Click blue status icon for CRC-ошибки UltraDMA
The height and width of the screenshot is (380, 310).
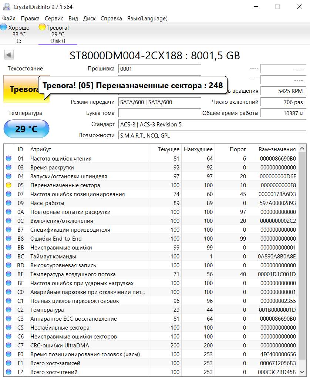tap(9, 346)
